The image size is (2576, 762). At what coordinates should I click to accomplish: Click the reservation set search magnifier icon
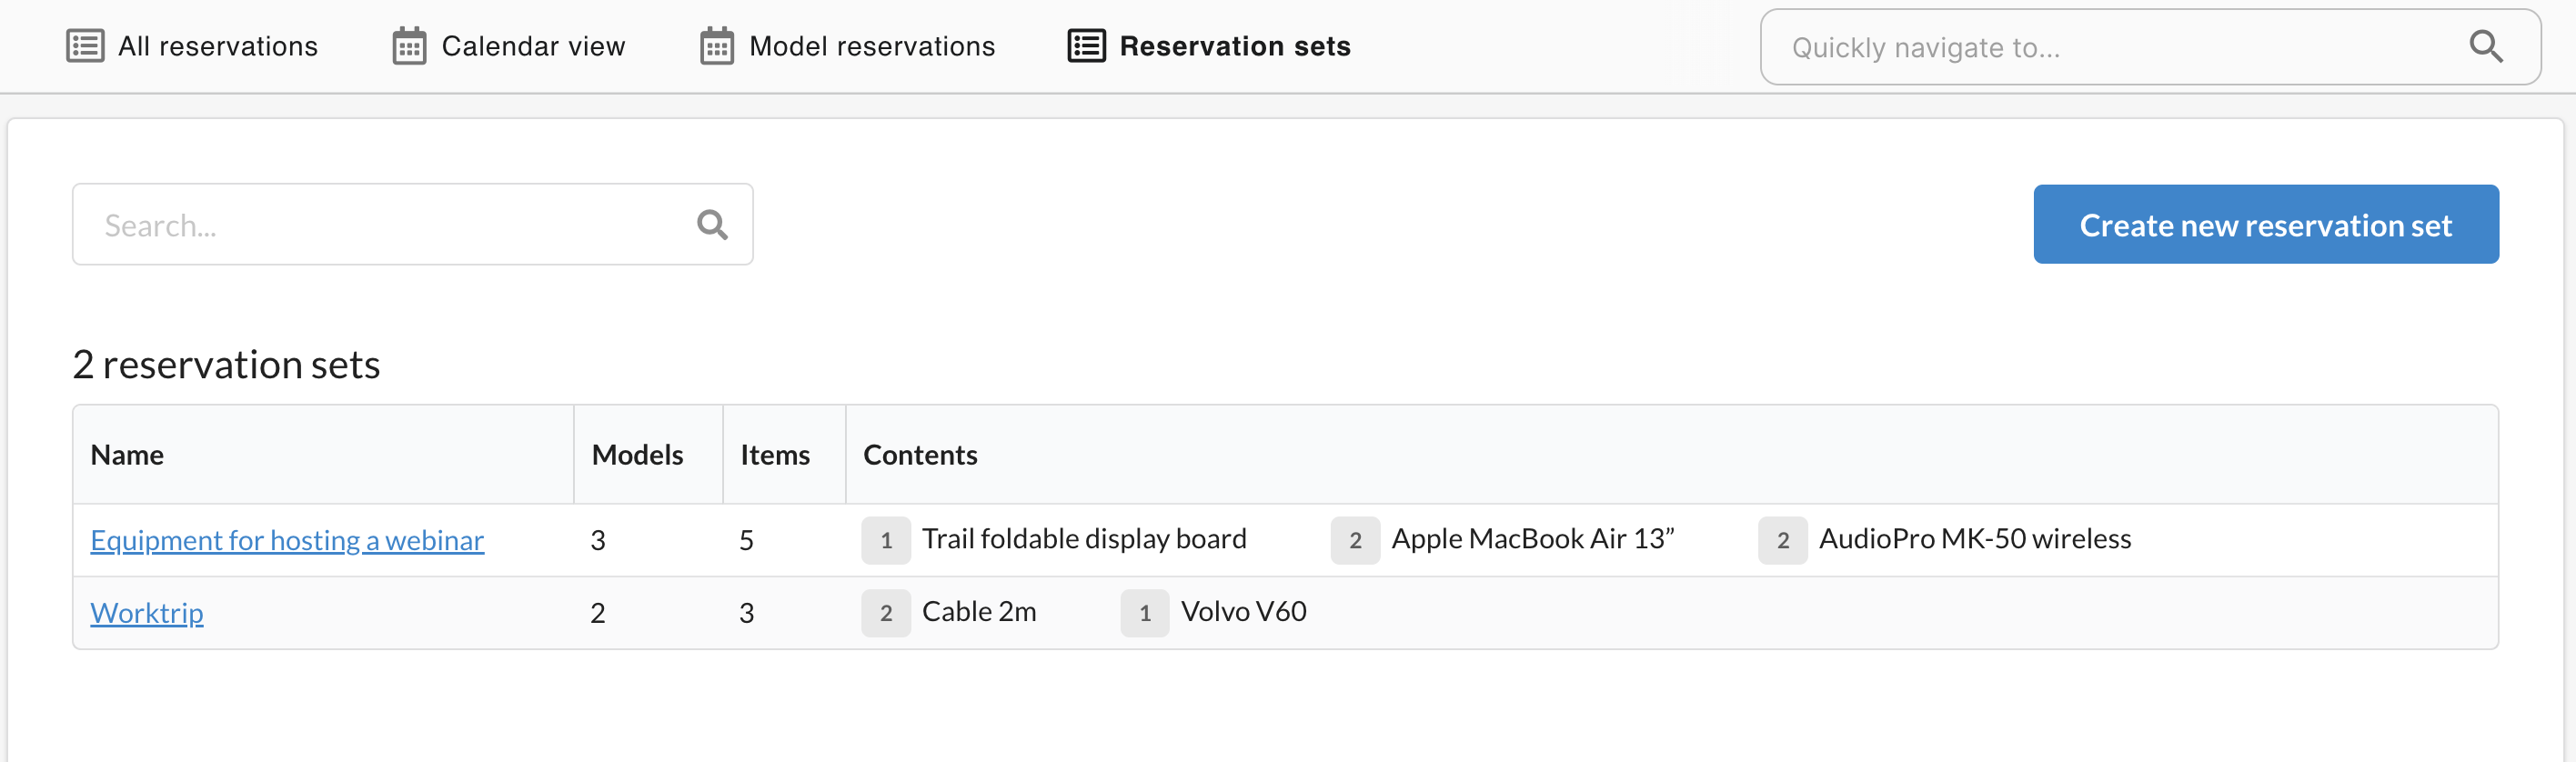[x=712, y=225]
